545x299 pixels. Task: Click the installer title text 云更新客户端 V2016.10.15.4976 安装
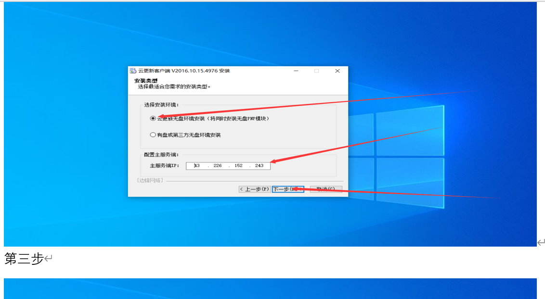tap(184, 71)
